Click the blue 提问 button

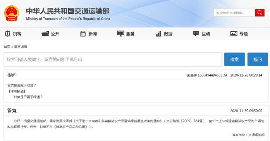click(x=258, y=59)
